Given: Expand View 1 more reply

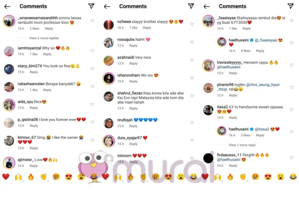Looking at the screenshot, I should (242, 145).
